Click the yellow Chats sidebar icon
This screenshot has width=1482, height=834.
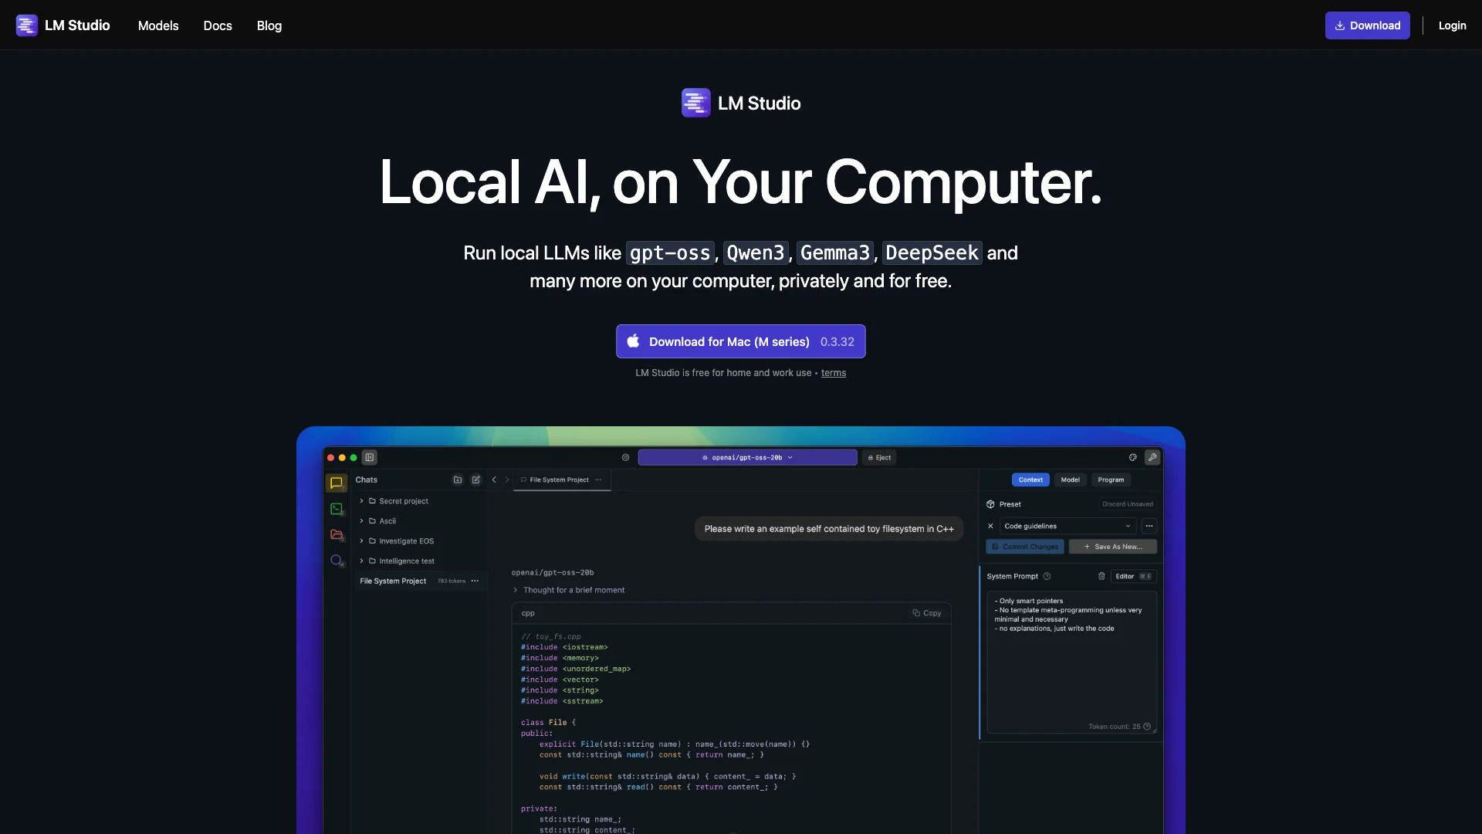tap(337, 483)
